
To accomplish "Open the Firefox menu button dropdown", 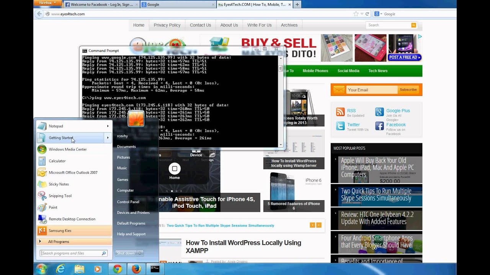I will point(47,3).
